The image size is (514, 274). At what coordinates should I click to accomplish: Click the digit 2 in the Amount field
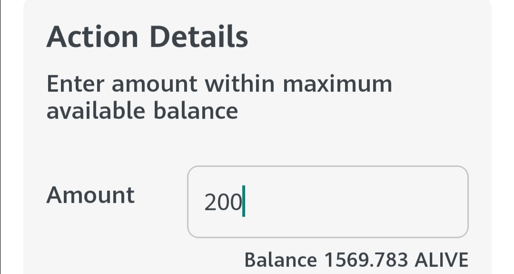210,203
